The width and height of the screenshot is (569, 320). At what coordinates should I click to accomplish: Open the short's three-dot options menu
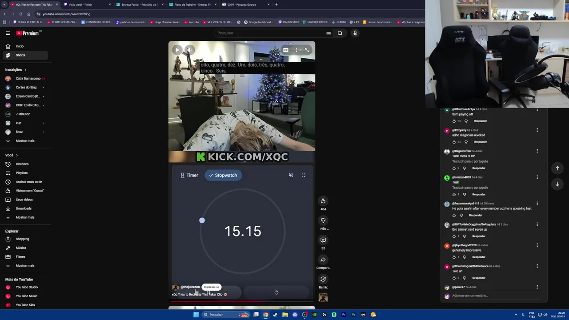[x=297, y=50]
